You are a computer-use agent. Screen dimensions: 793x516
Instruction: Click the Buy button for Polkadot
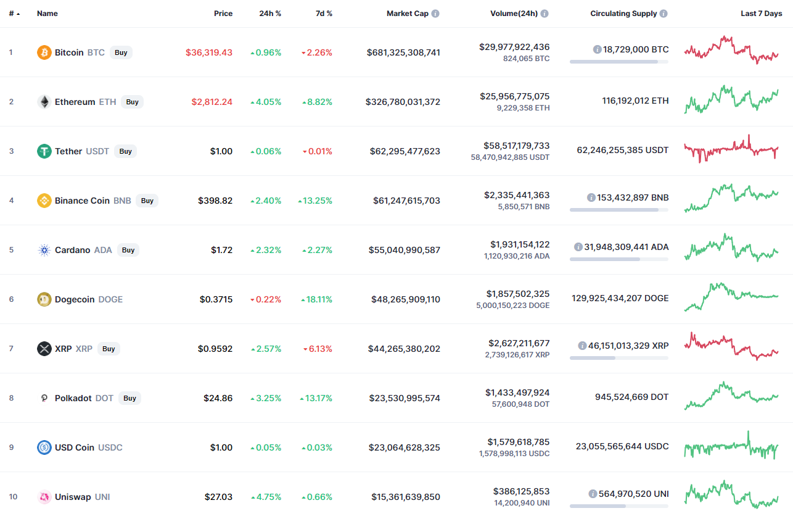[129, 398]
